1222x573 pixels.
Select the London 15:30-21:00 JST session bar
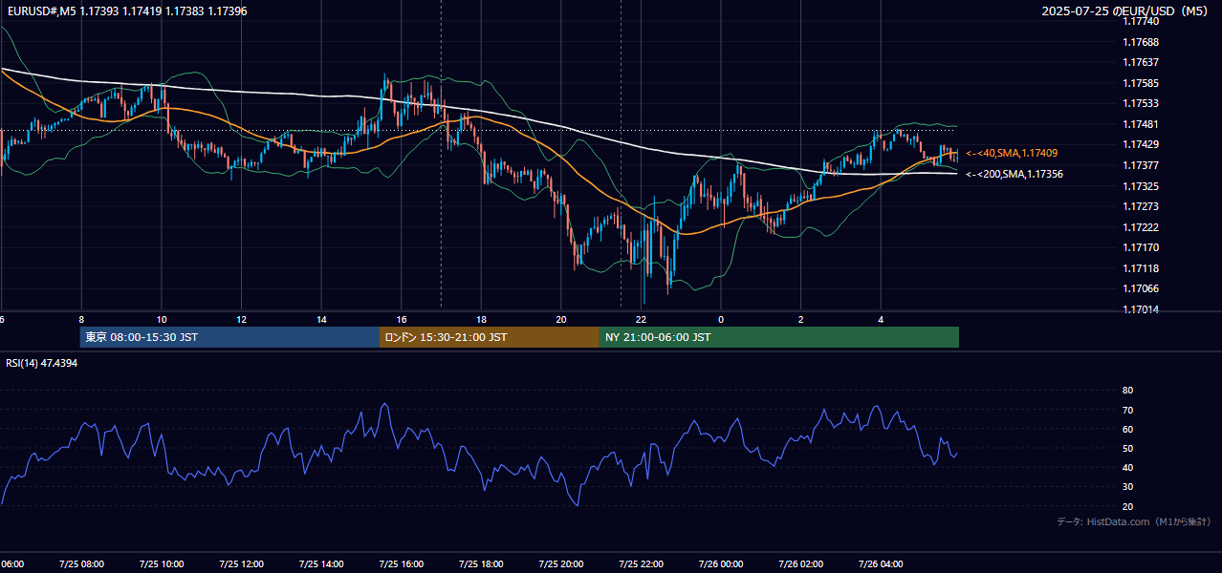pos(490,337)
